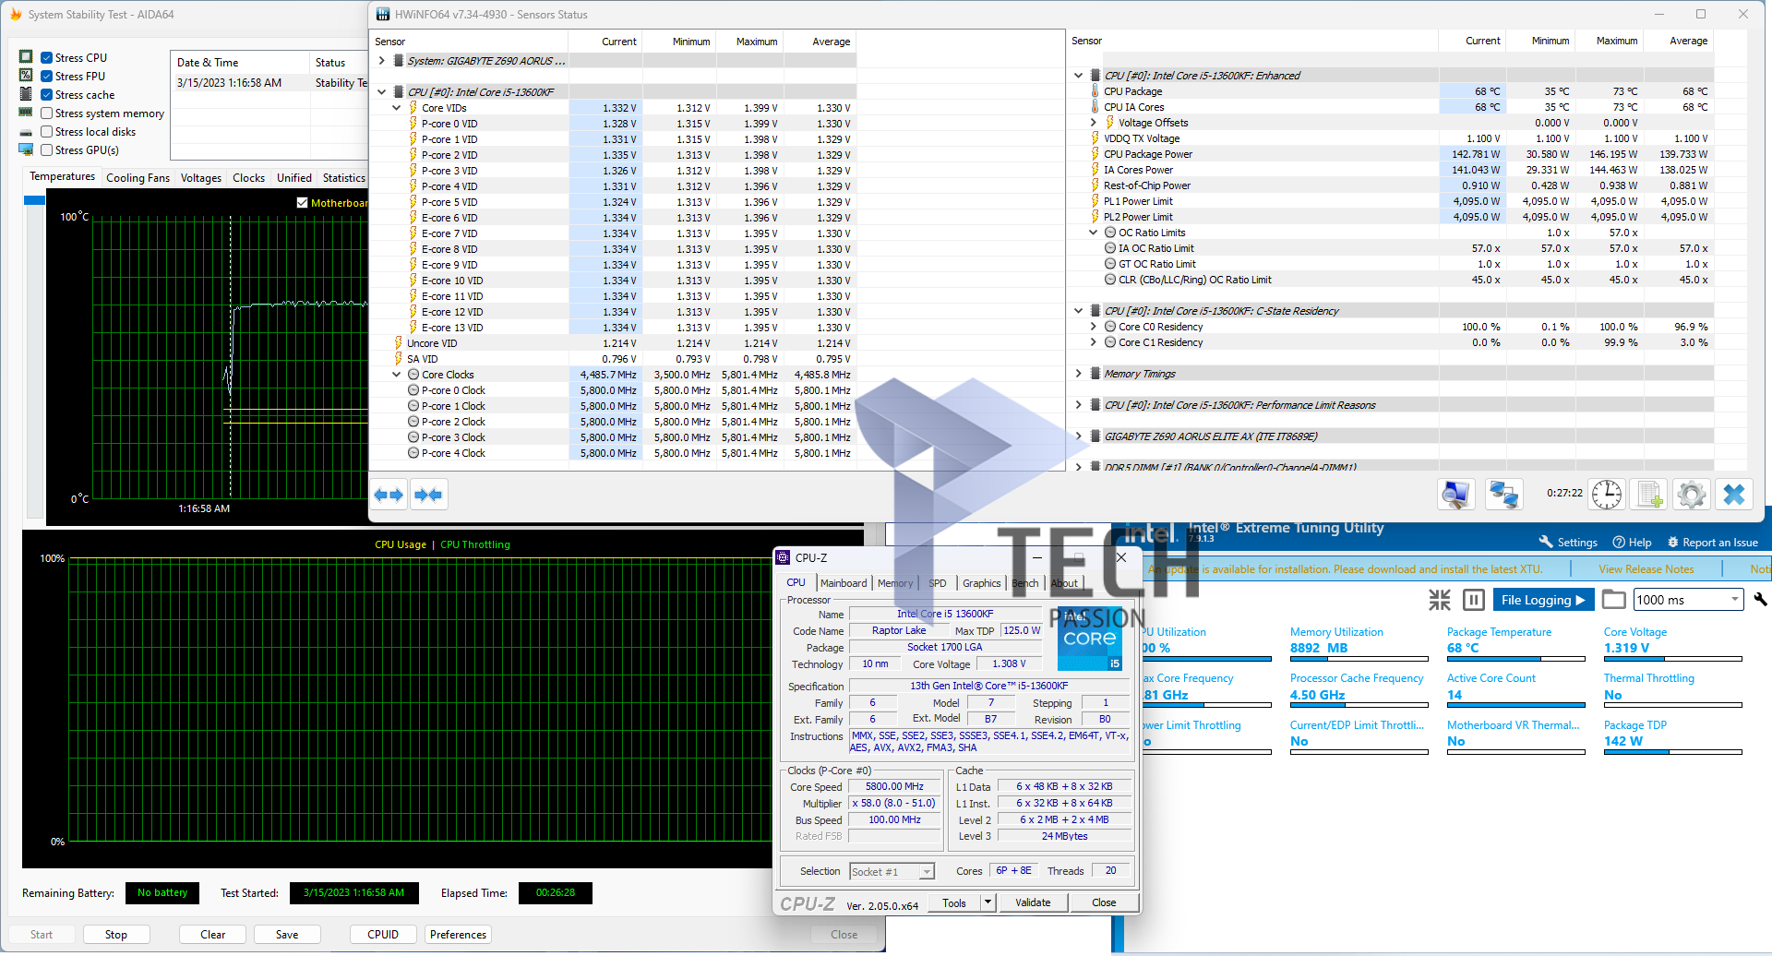Viewport: 1772px width, 956px height.
Task: Uncheck the Stress CPU checkbox
Action: coord(47,58)
